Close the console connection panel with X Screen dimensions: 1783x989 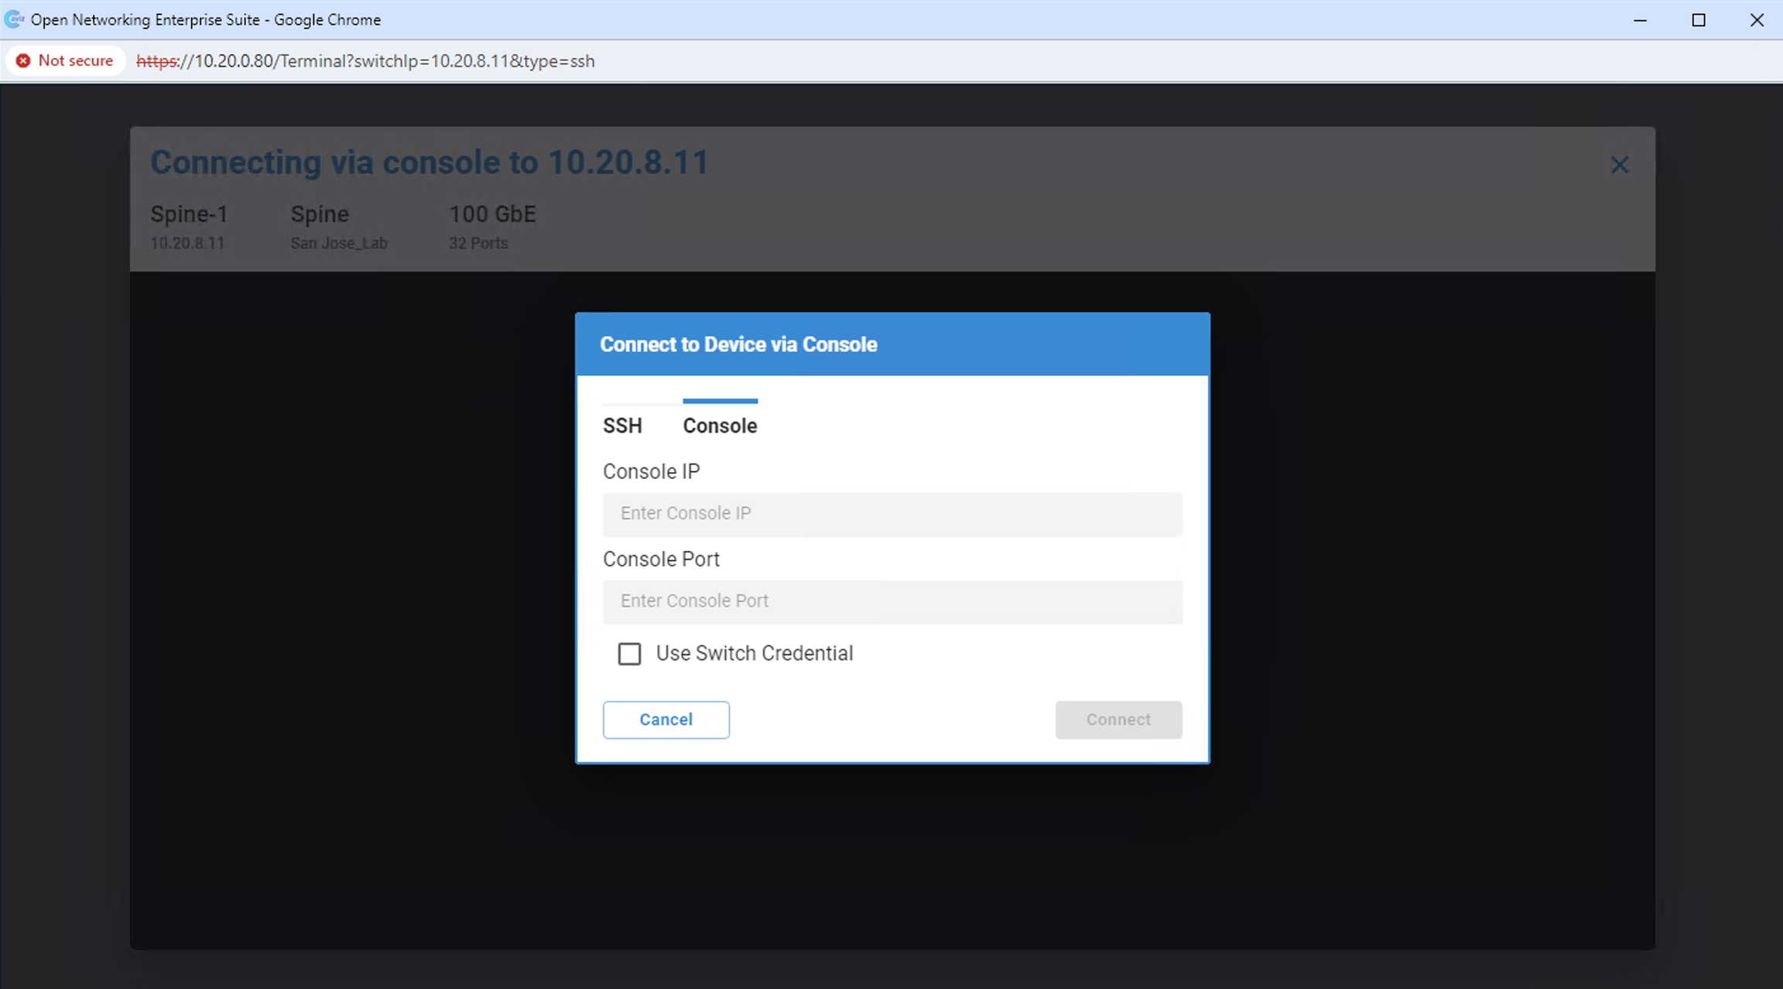[x=1619, y=165]
